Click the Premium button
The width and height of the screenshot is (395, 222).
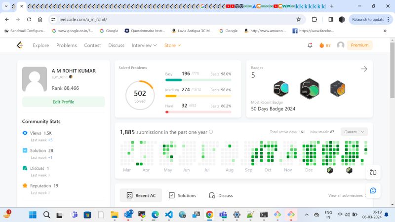tap(359, 45)
